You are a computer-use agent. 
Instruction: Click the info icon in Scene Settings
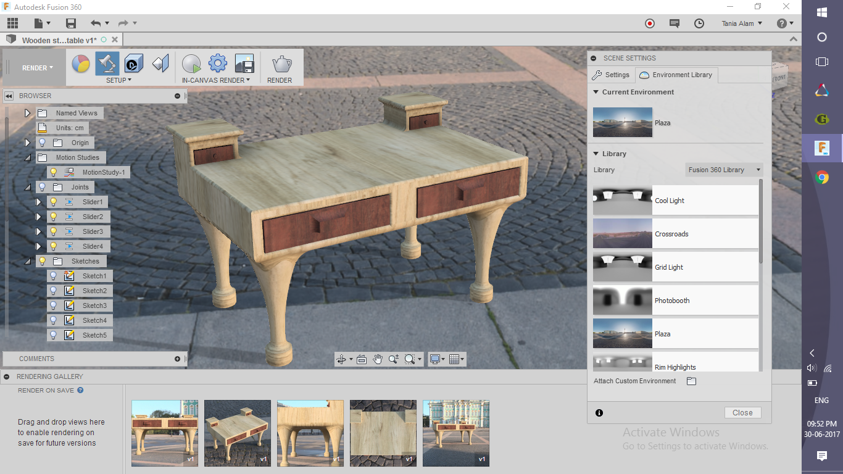[x=599, y=413]
